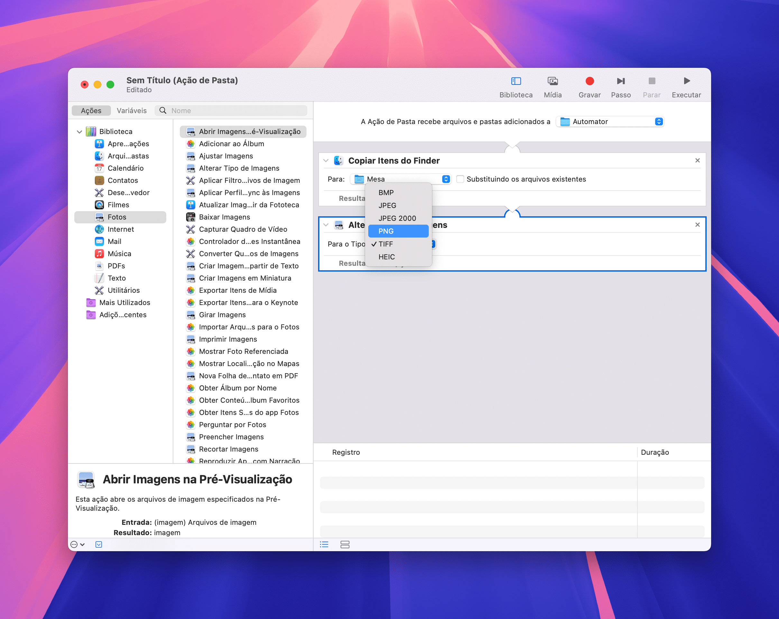Open the Para Mesa destination dropdown
The image size is (779, 619).
(x=400, y=179)
